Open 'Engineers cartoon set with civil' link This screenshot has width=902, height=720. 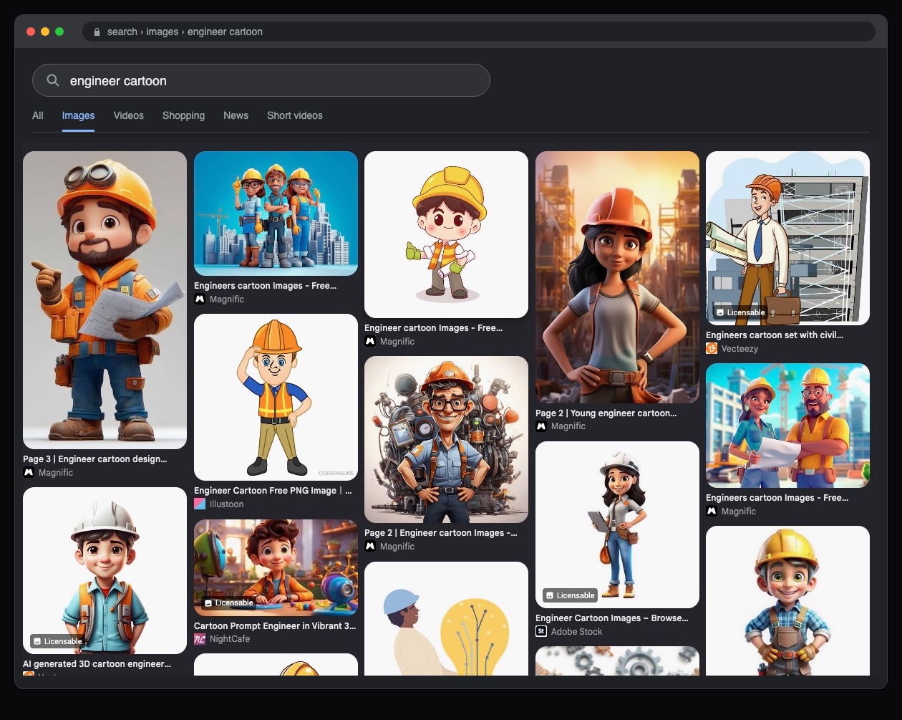775,335
